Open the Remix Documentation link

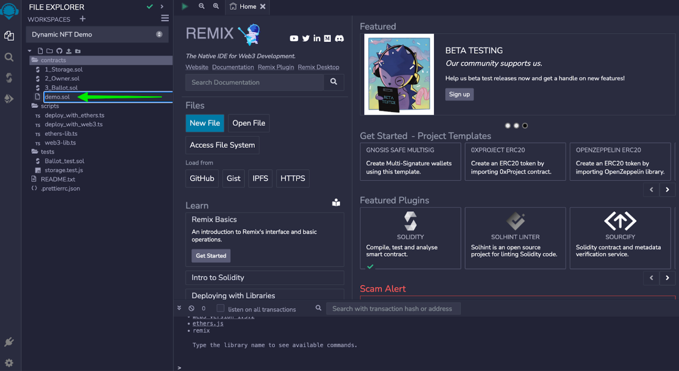tap(233, 67)
